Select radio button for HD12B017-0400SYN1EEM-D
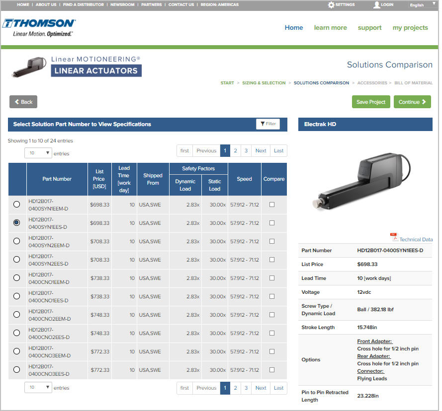Screen dimensions: 442x411 pos(16,205)
